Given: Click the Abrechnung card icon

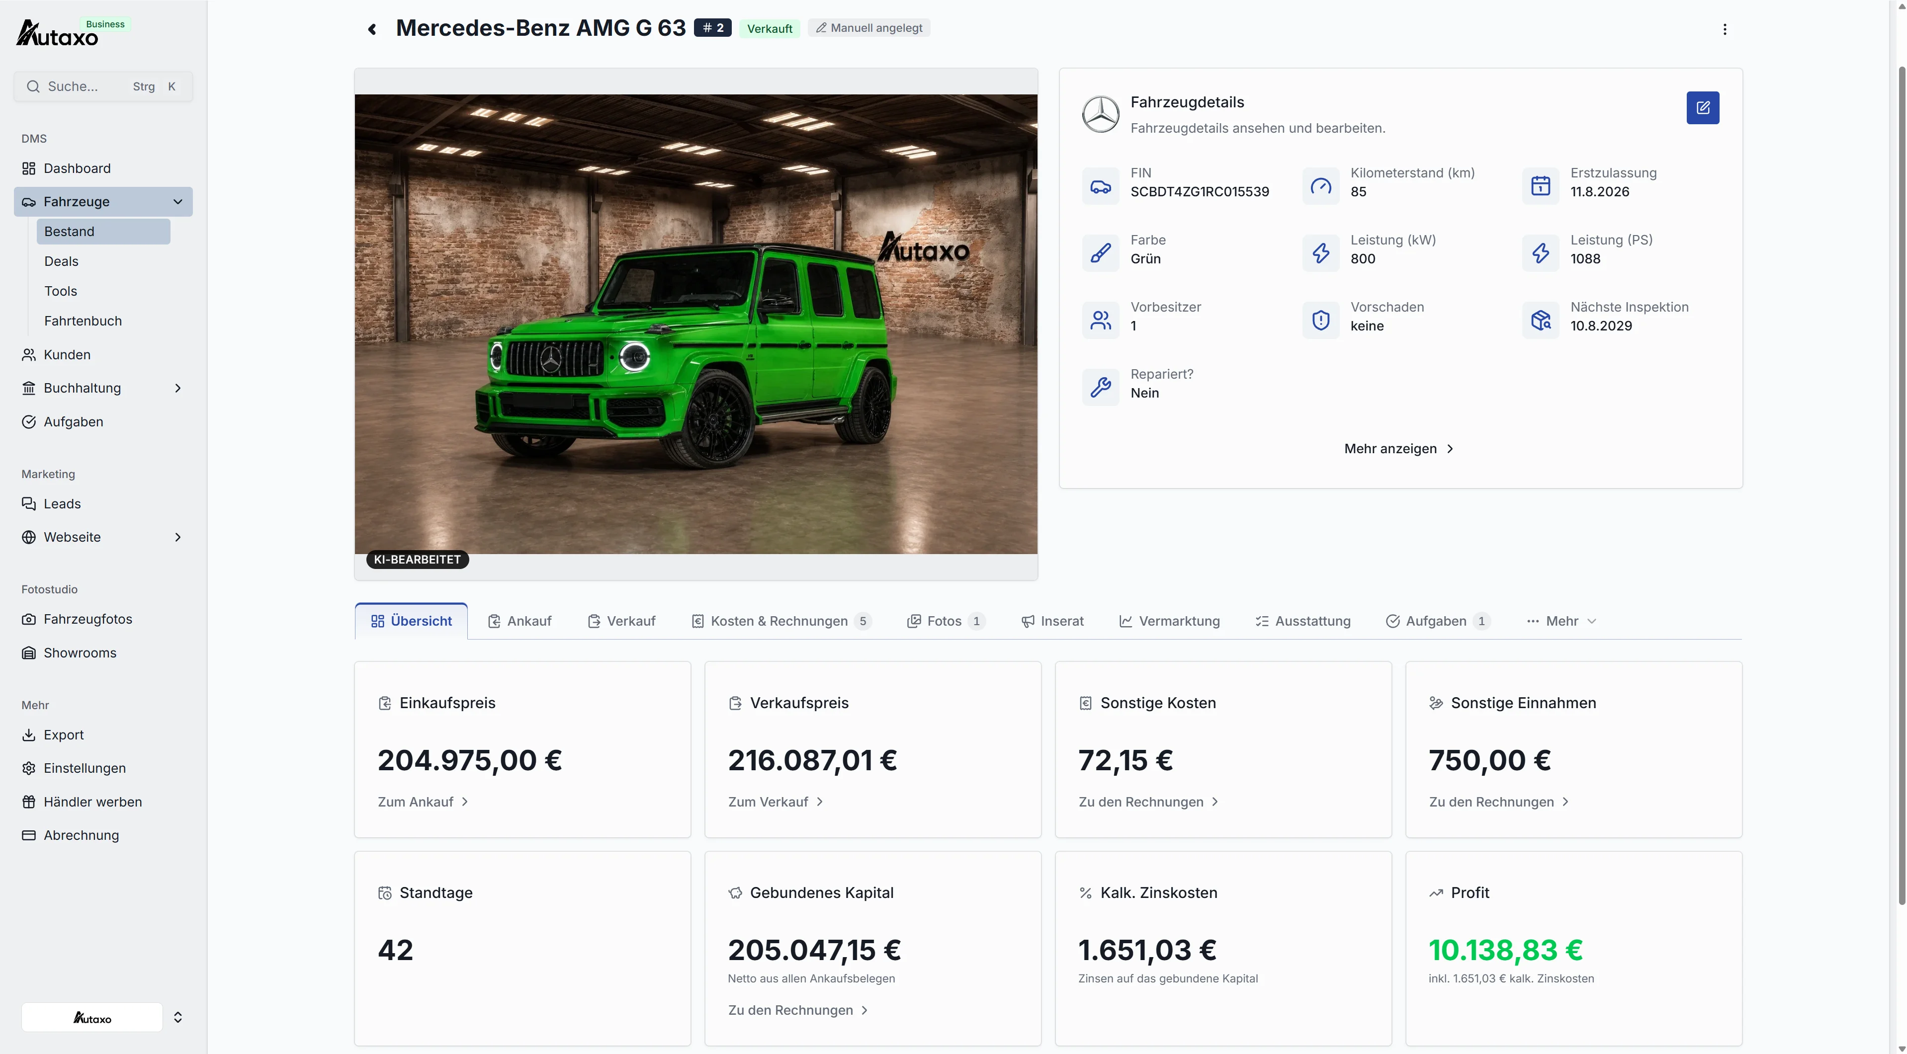Looking at the screenshot, I should 29,836.
